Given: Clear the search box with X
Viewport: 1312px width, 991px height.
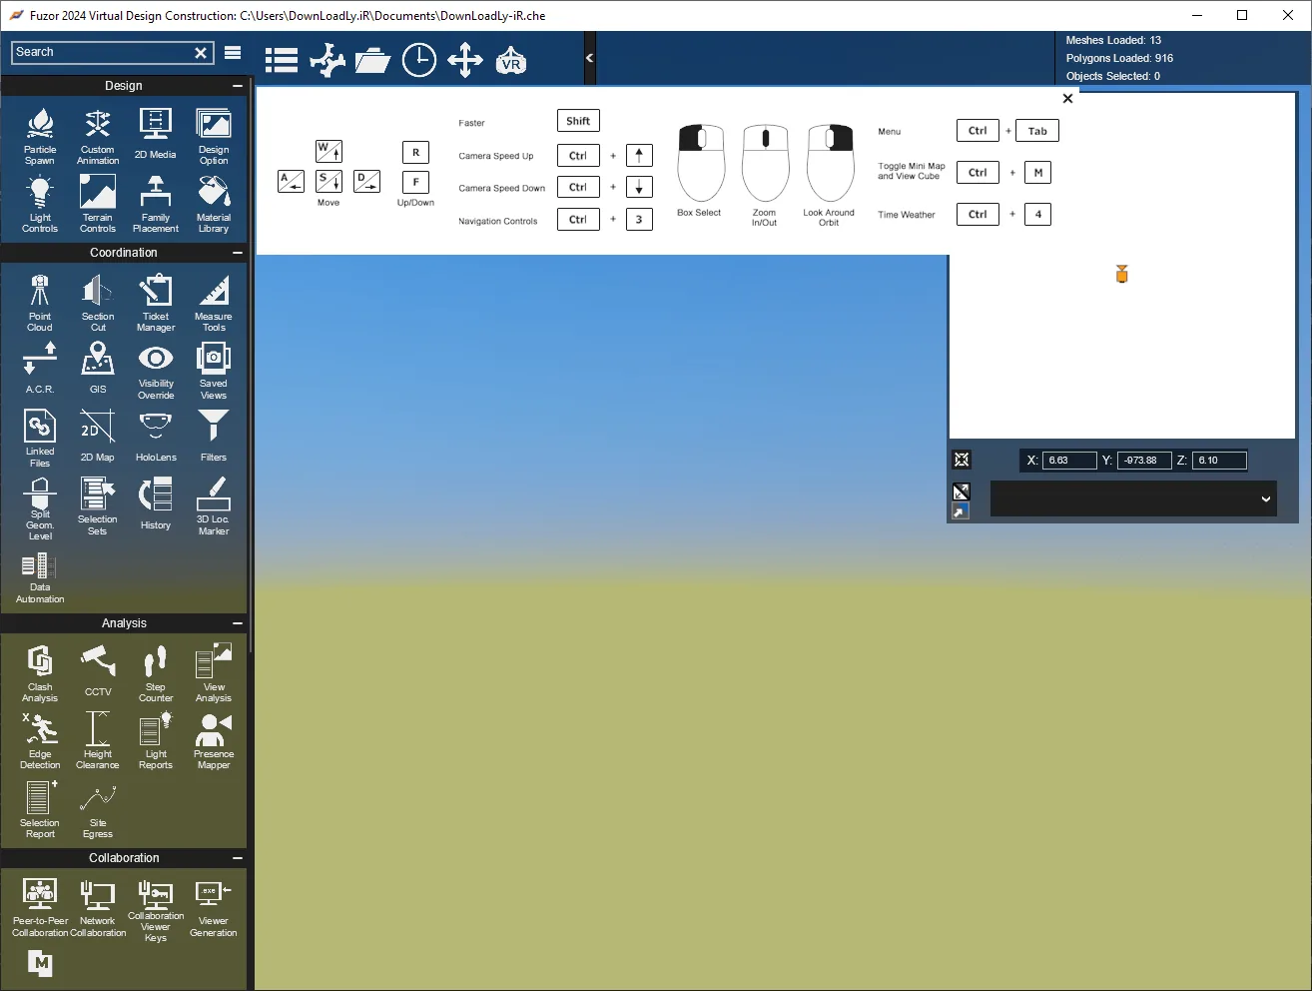Looking at the screenshot, I should (x=201, y=53).
